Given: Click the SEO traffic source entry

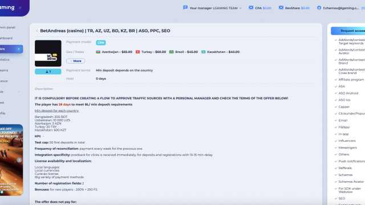Looking at the screenshot, I should pos(342,199).
